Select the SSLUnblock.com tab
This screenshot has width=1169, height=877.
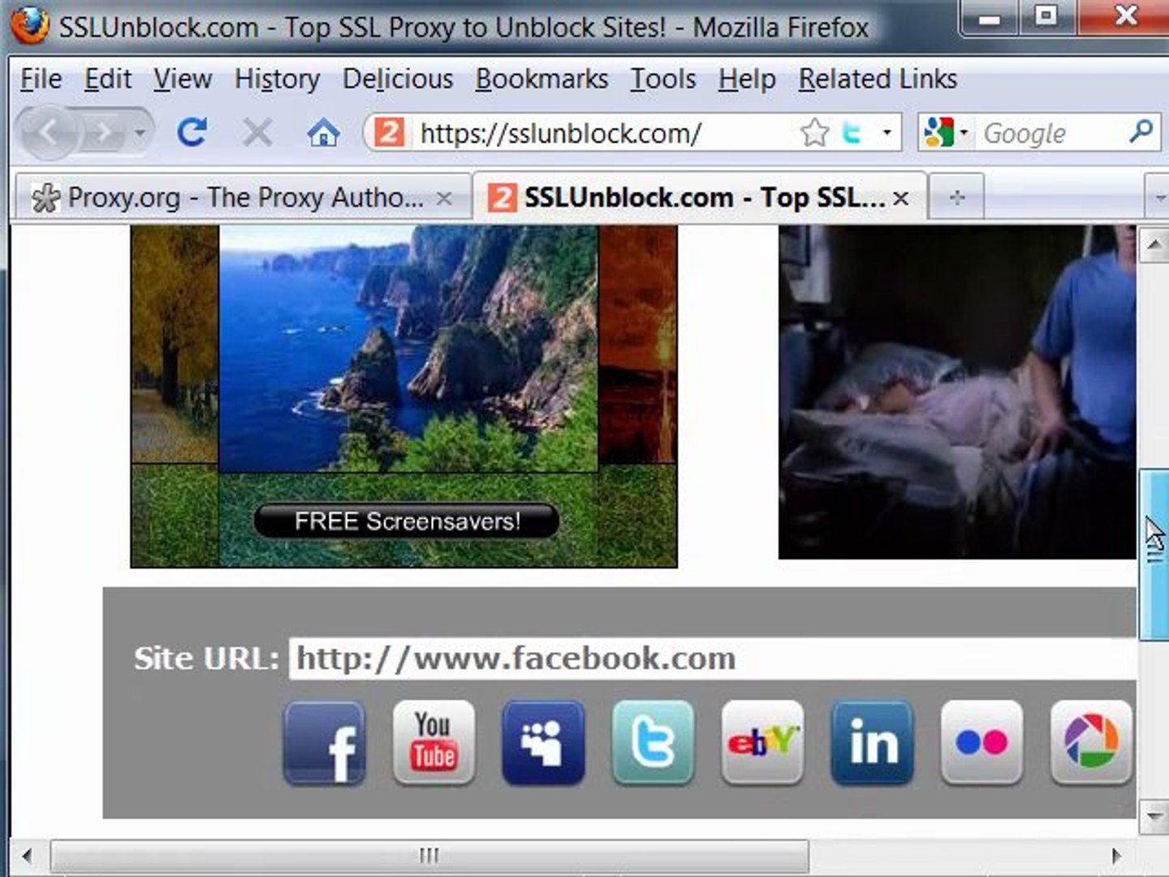coord(698,197)
